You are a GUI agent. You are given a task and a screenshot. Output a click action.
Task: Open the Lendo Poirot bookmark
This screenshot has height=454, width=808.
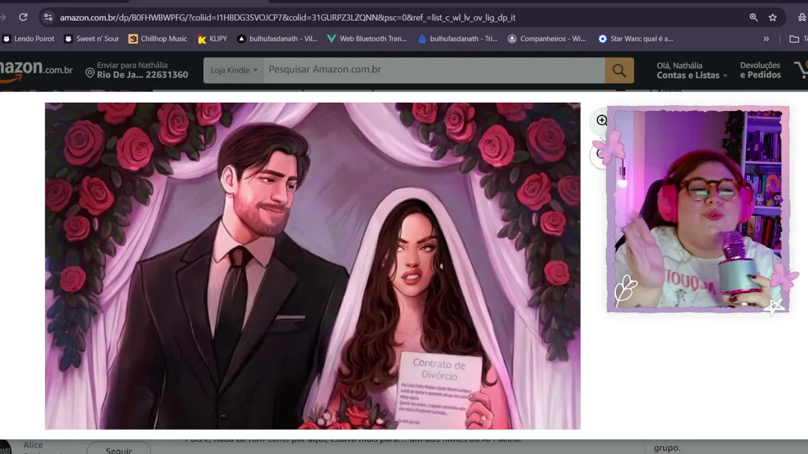pos(28,38)
